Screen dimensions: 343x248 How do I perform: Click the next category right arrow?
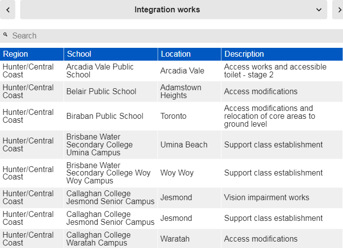point(338,10)
